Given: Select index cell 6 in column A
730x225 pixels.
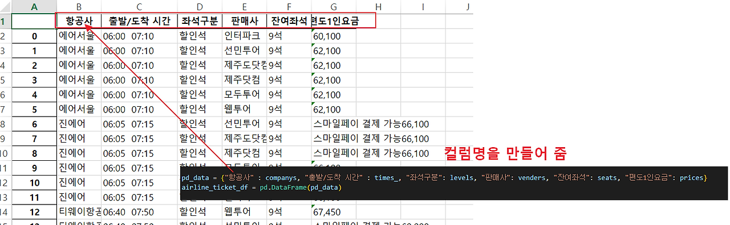Looking at the screenshot, I should tap(34, 124).
